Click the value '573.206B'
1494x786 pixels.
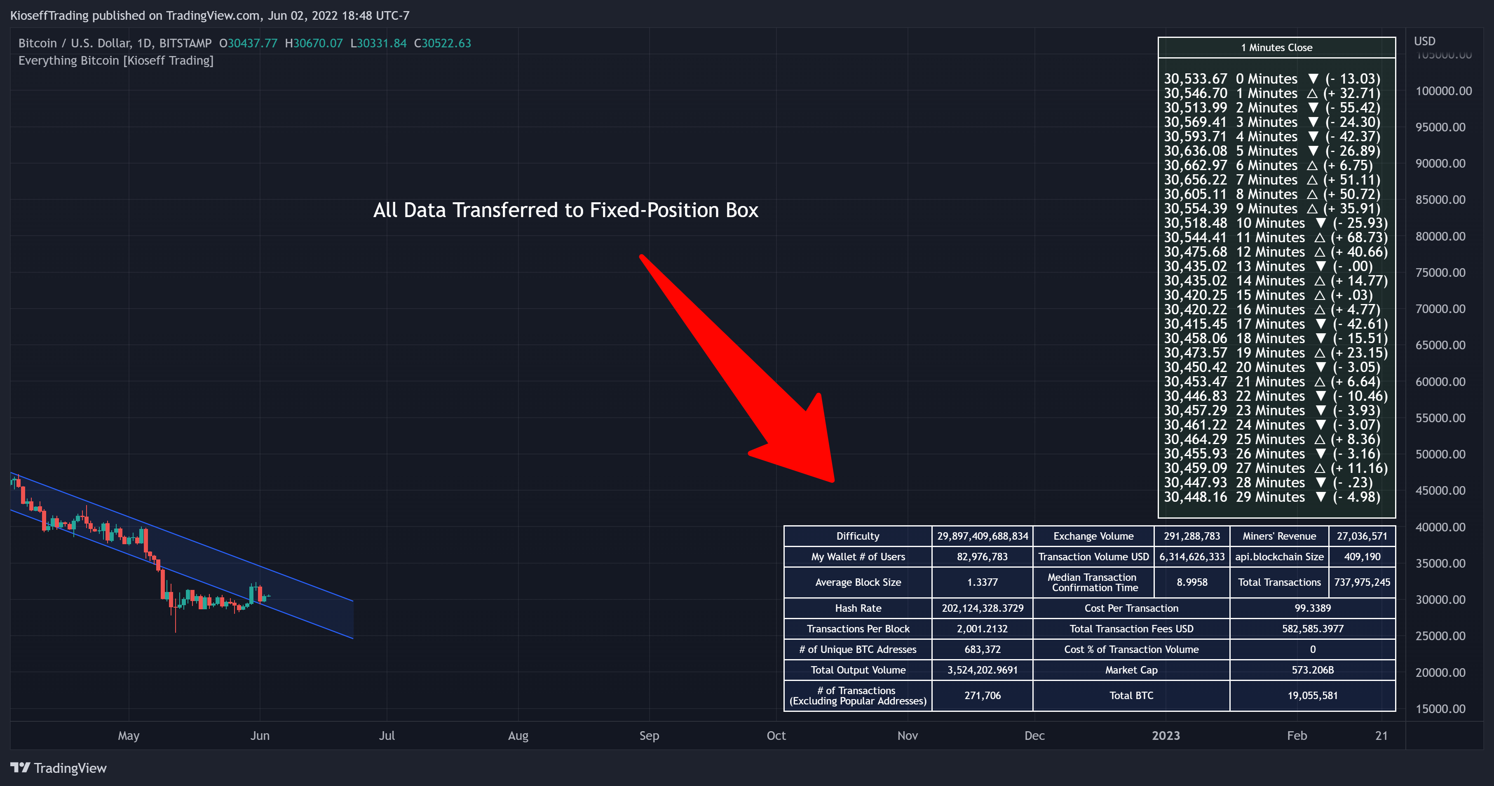[1313, 670]
